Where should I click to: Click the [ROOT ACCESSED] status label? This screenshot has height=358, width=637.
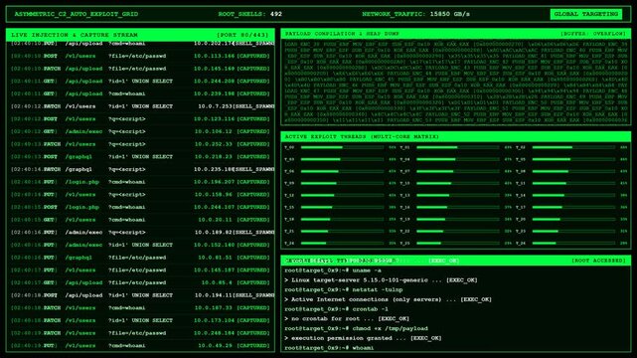coord(599,261)
